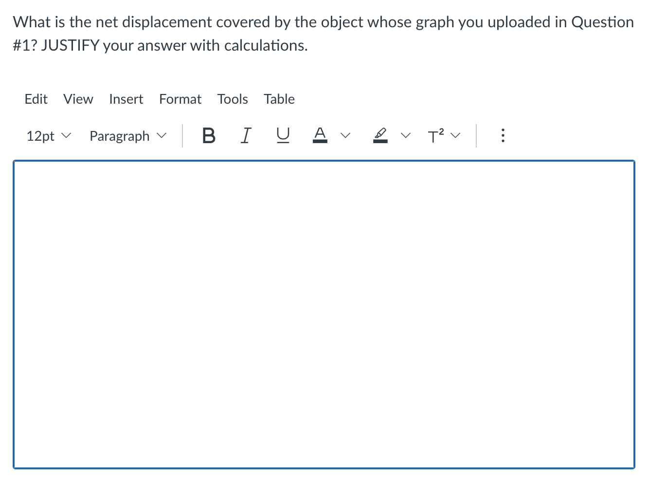Open the Table menu
This screenshot has height=483, width=649.
pyautogui.click(x=279, y=99)
